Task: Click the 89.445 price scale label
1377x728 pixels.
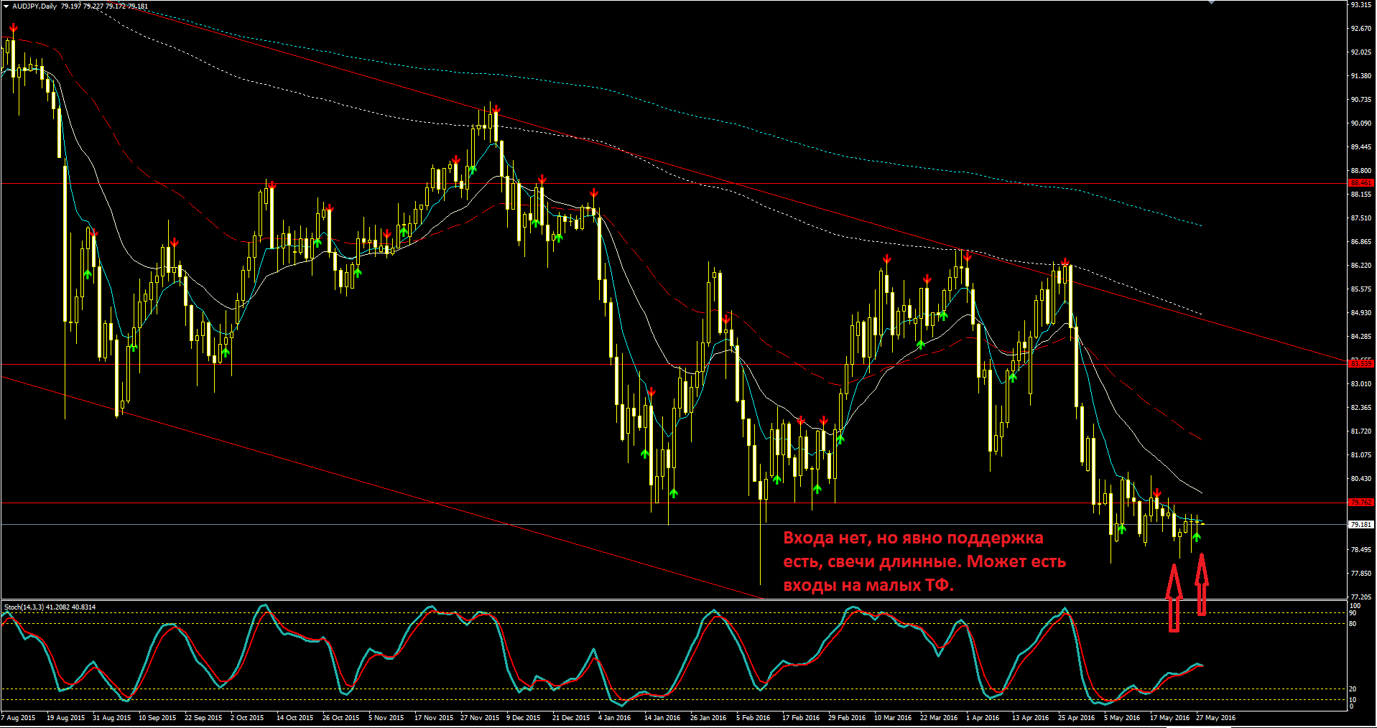Action: [x=1361, y=147]
